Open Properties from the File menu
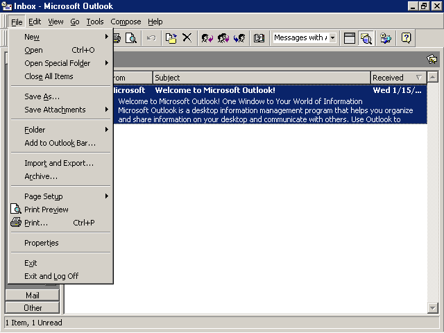This screenshot has width=444, height=333. coord(60,243)
